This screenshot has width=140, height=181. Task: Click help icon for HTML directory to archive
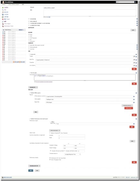pyautogui.click(x=134, y=96)
